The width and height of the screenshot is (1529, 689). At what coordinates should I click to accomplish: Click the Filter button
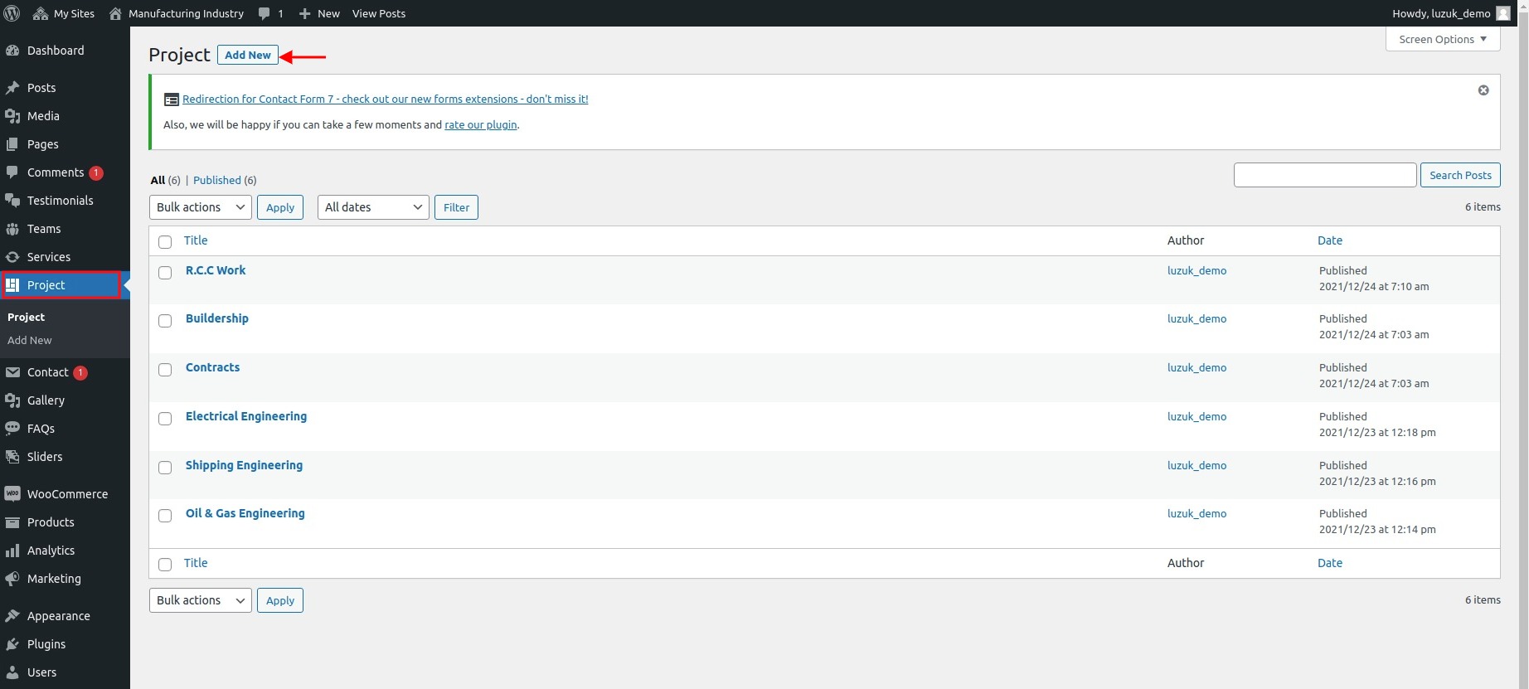[456, 207]
